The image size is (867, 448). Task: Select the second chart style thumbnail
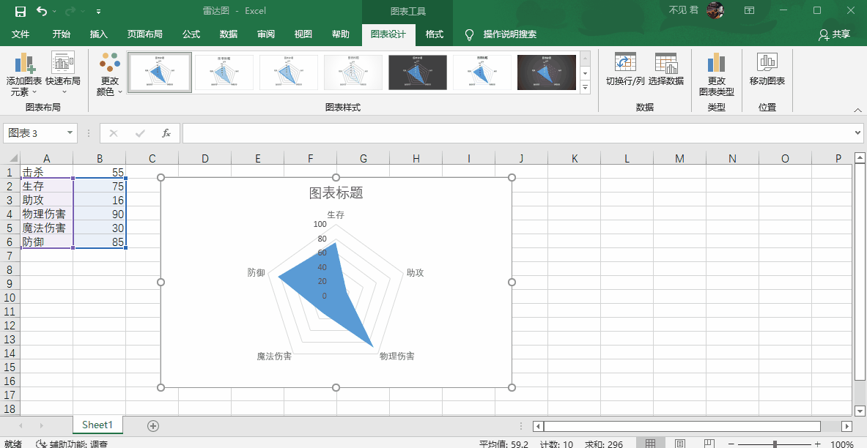(x=224, y=72)
